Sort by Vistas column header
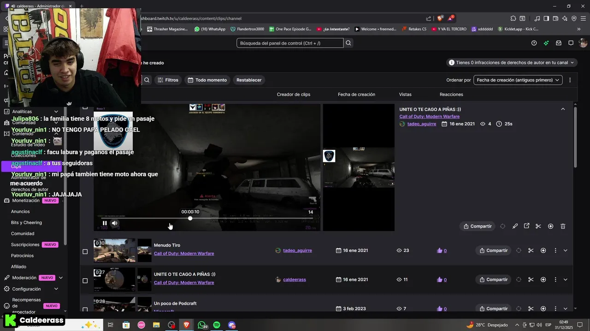Image resolution: width=590 pixels, height=331 pixels. (405, 94)
